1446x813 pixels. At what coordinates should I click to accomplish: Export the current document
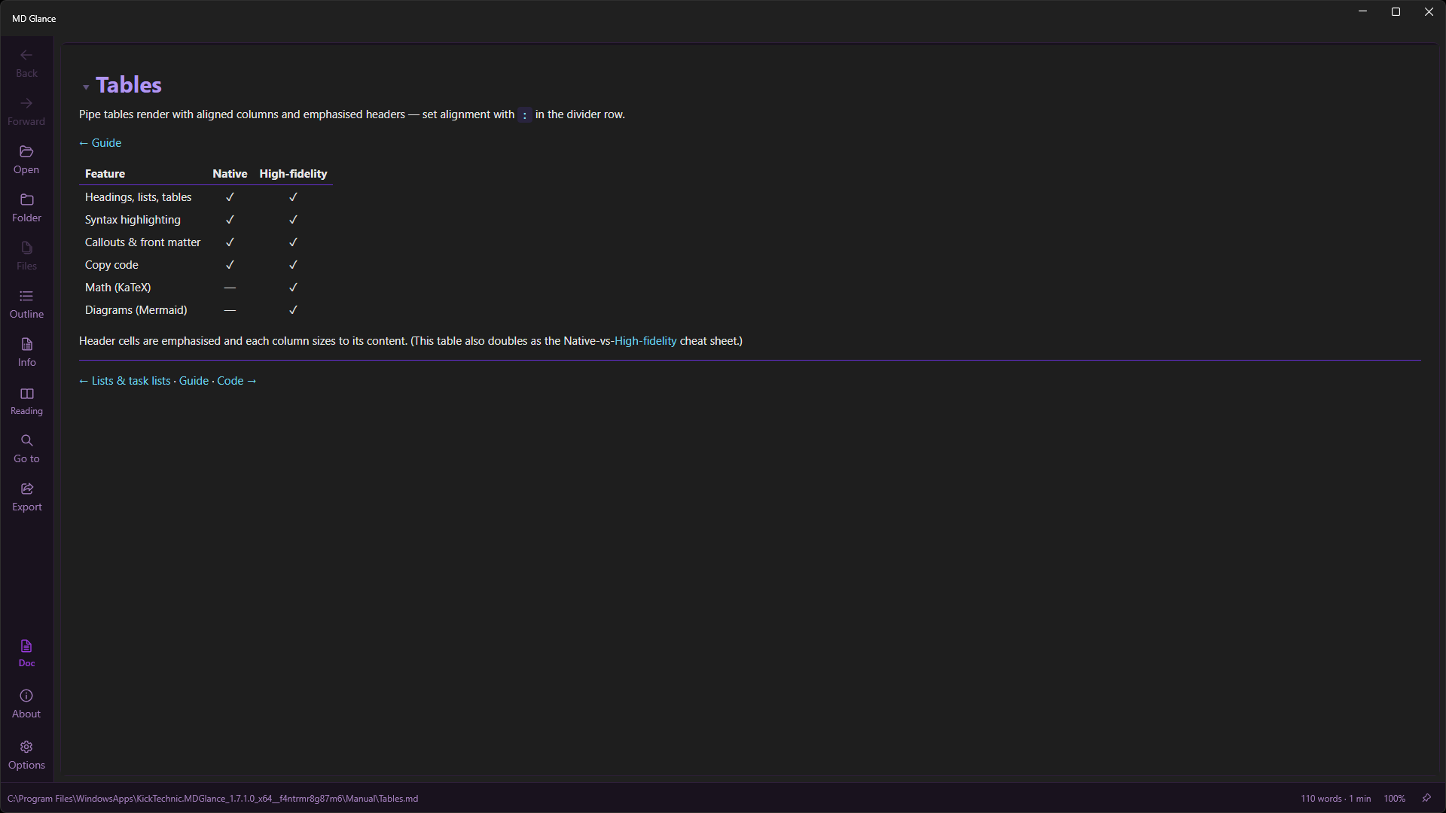(x=26, y=497)
